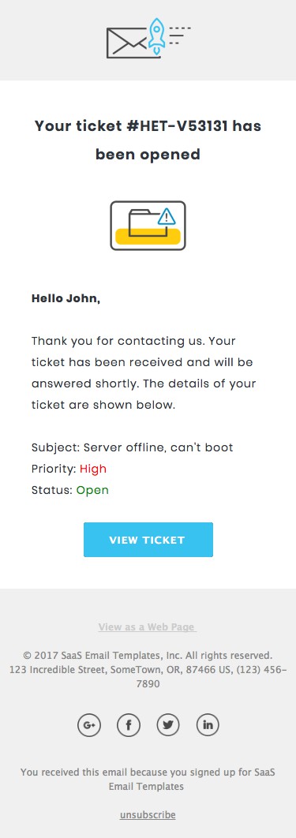
Task: Click the VIEW TICKET button
Action: click(148, 540)
